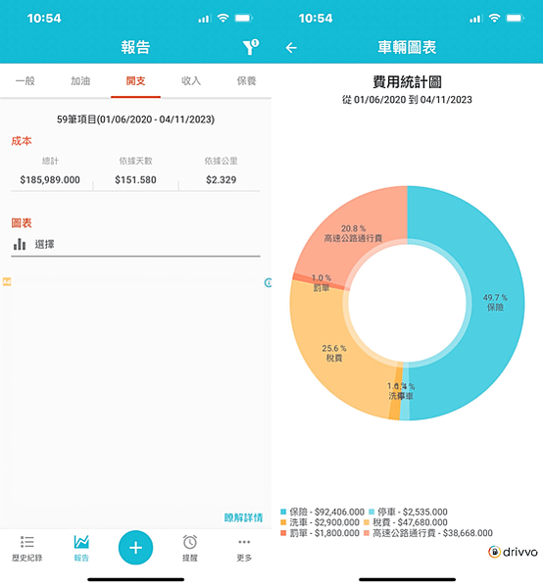Toggle 保險 legend color swatch
The width and height of the screenshot is (543, 587).
(283, 512)
